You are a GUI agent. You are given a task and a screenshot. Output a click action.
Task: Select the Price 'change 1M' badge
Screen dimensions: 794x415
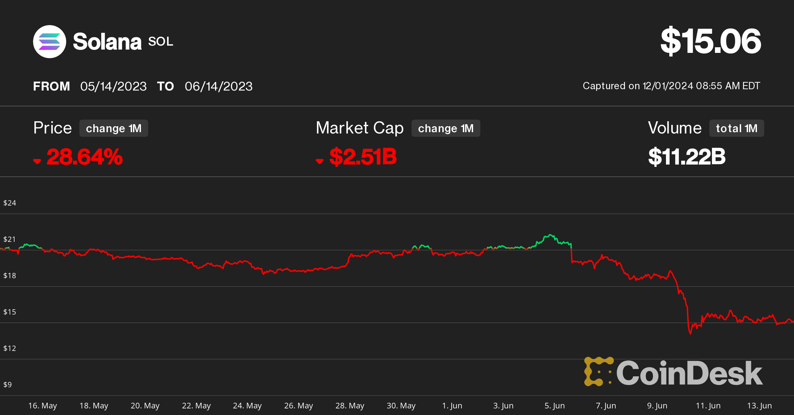click(113, 128)
